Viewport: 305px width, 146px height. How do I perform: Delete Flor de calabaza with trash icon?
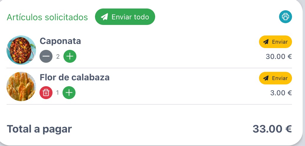46,93
